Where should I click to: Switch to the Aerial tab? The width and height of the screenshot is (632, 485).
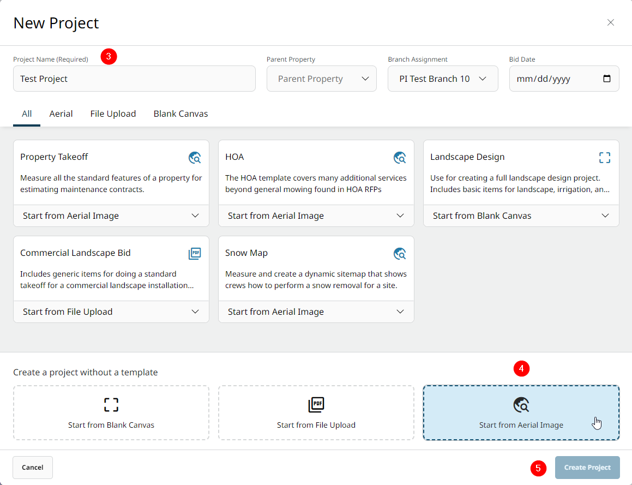(61, 113)
